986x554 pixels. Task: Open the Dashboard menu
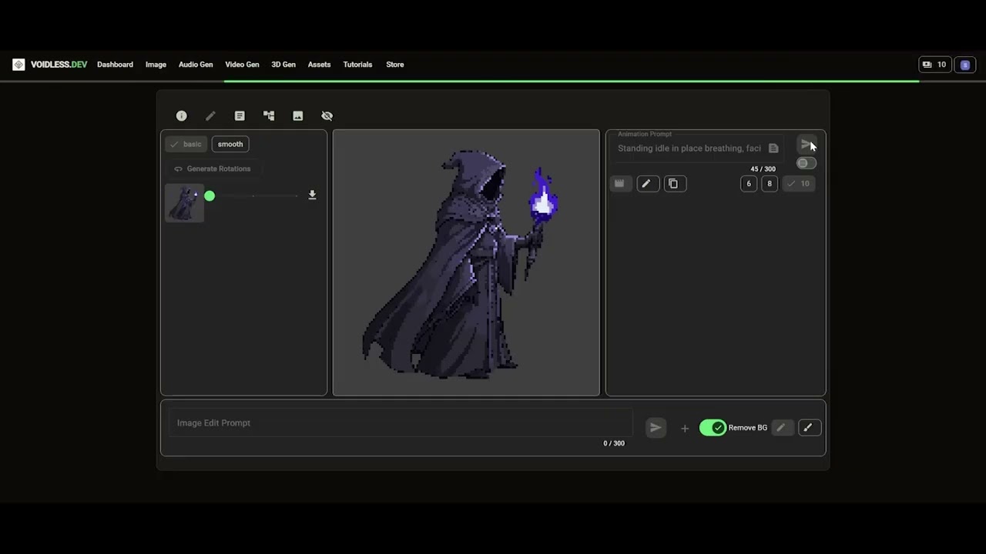coord(115,65)
